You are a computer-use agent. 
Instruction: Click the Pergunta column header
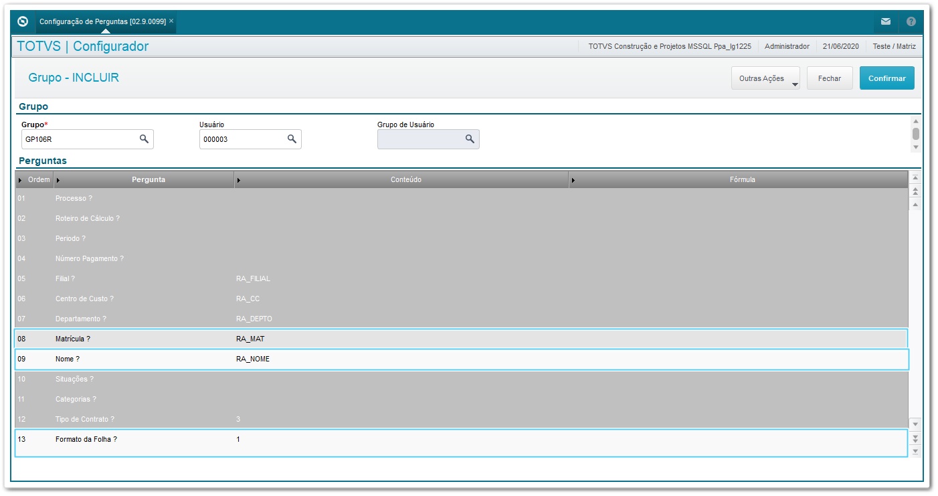pyautogui.click(x=144, y=179)
